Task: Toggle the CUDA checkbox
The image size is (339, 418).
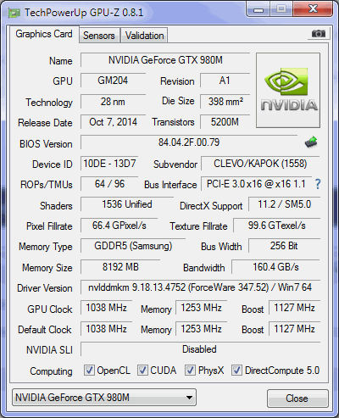Action: (x=142, y=370)
